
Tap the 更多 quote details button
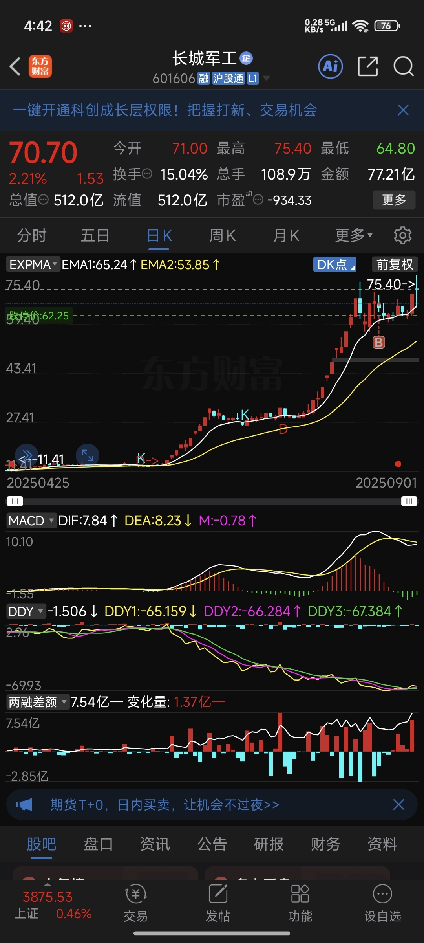pos(394,200)
